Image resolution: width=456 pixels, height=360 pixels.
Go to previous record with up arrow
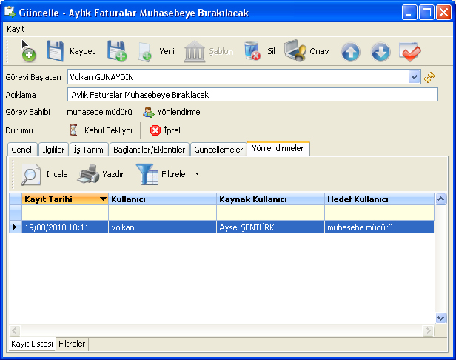[x=351, y=52]
